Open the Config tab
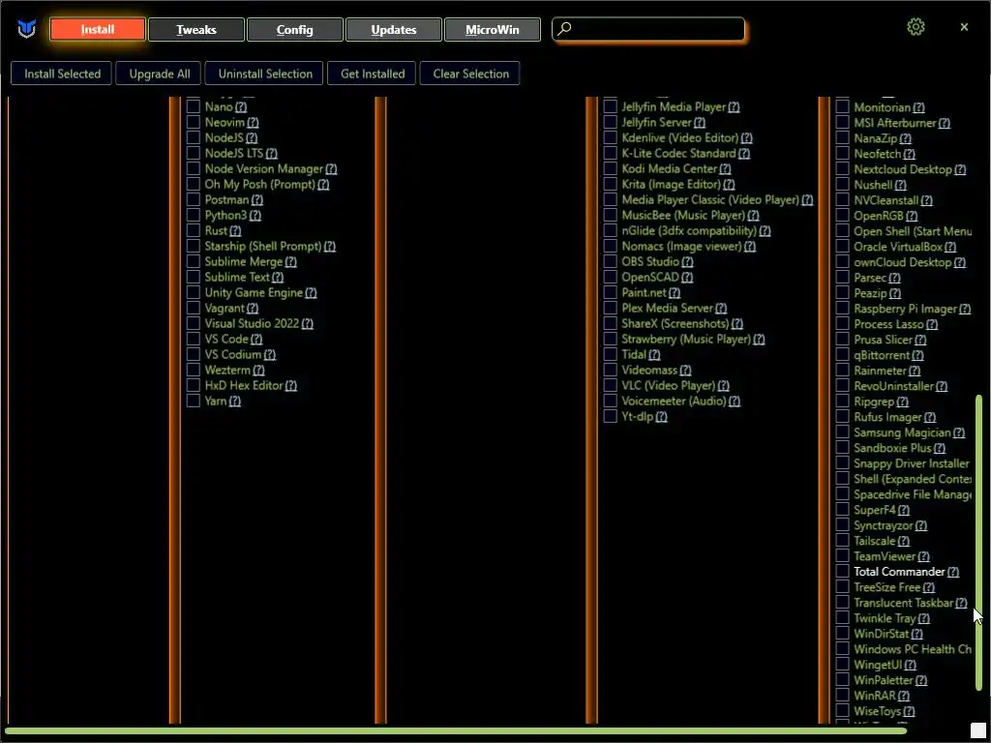This screenshot has width=991, height=743. [x=294, y=30]
